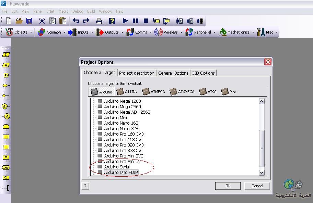This screenshot has width=313, height=203.
Task: Add an Input icon from the flowchart palette
Action: click(6, 54)
